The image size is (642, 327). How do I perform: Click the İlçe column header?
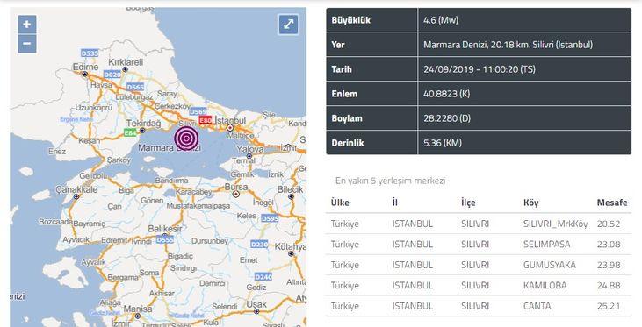coord(468,203)
